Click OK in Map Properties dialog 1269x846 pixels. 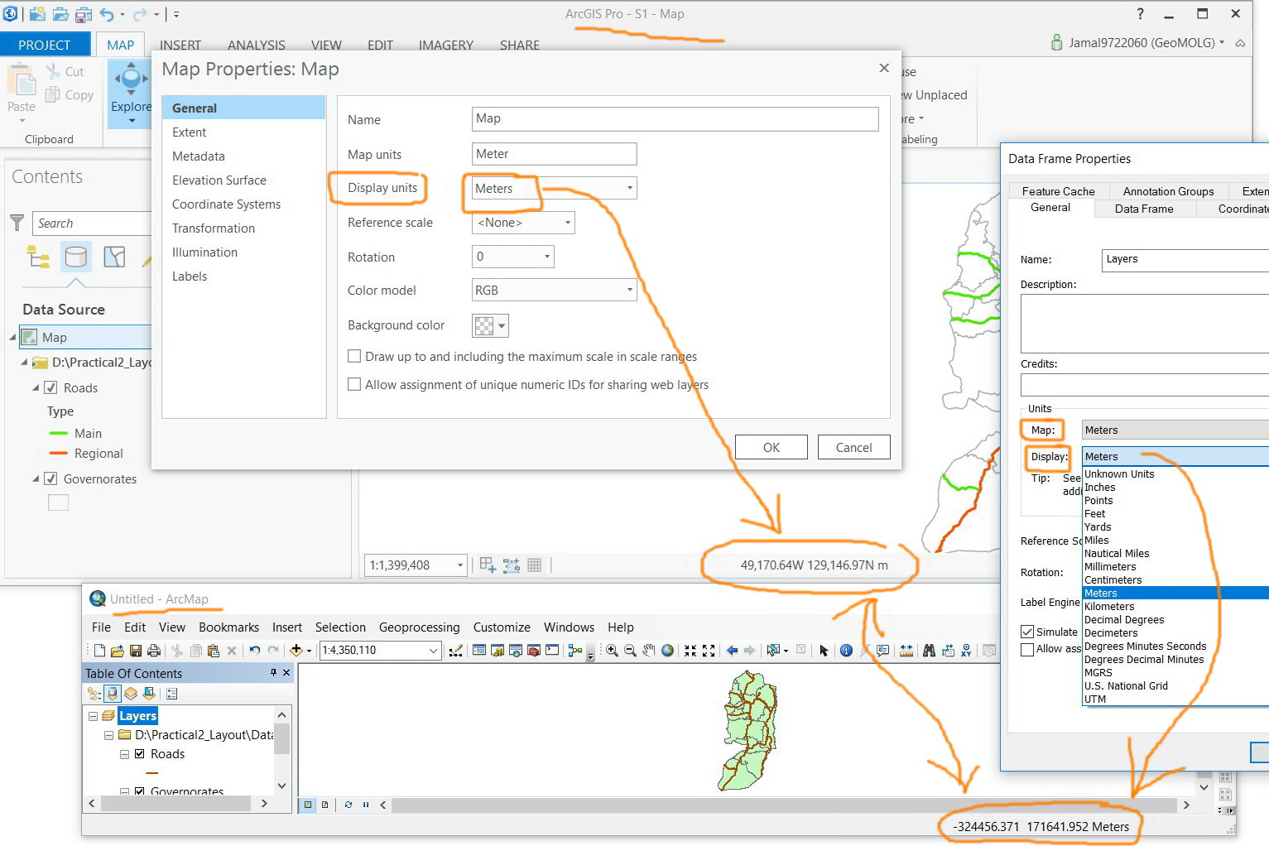click(x=771, y=447)
